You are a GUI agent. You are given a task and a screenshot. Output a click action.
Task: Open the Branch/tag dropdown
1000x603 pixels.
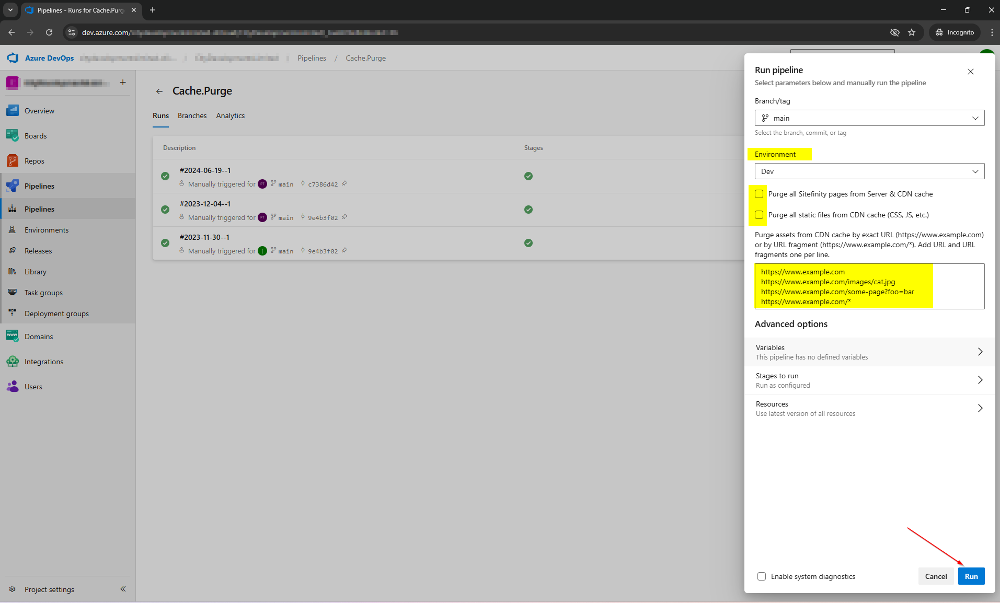(x=868, y=118)
